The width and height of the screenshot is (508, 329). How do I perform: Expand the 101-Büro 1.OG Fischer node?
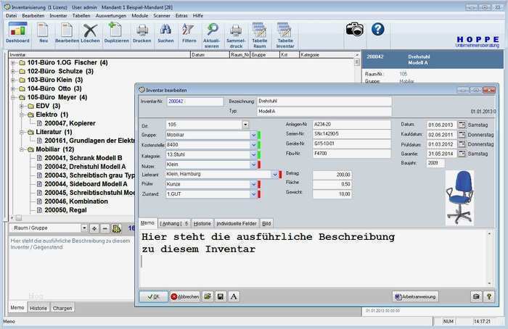point(13,63)
